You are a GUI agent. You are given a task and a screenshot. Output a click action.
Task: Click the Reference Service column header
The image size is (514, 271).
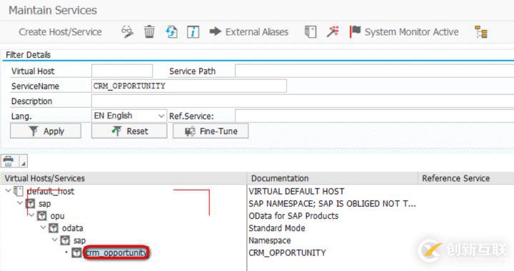466,178
